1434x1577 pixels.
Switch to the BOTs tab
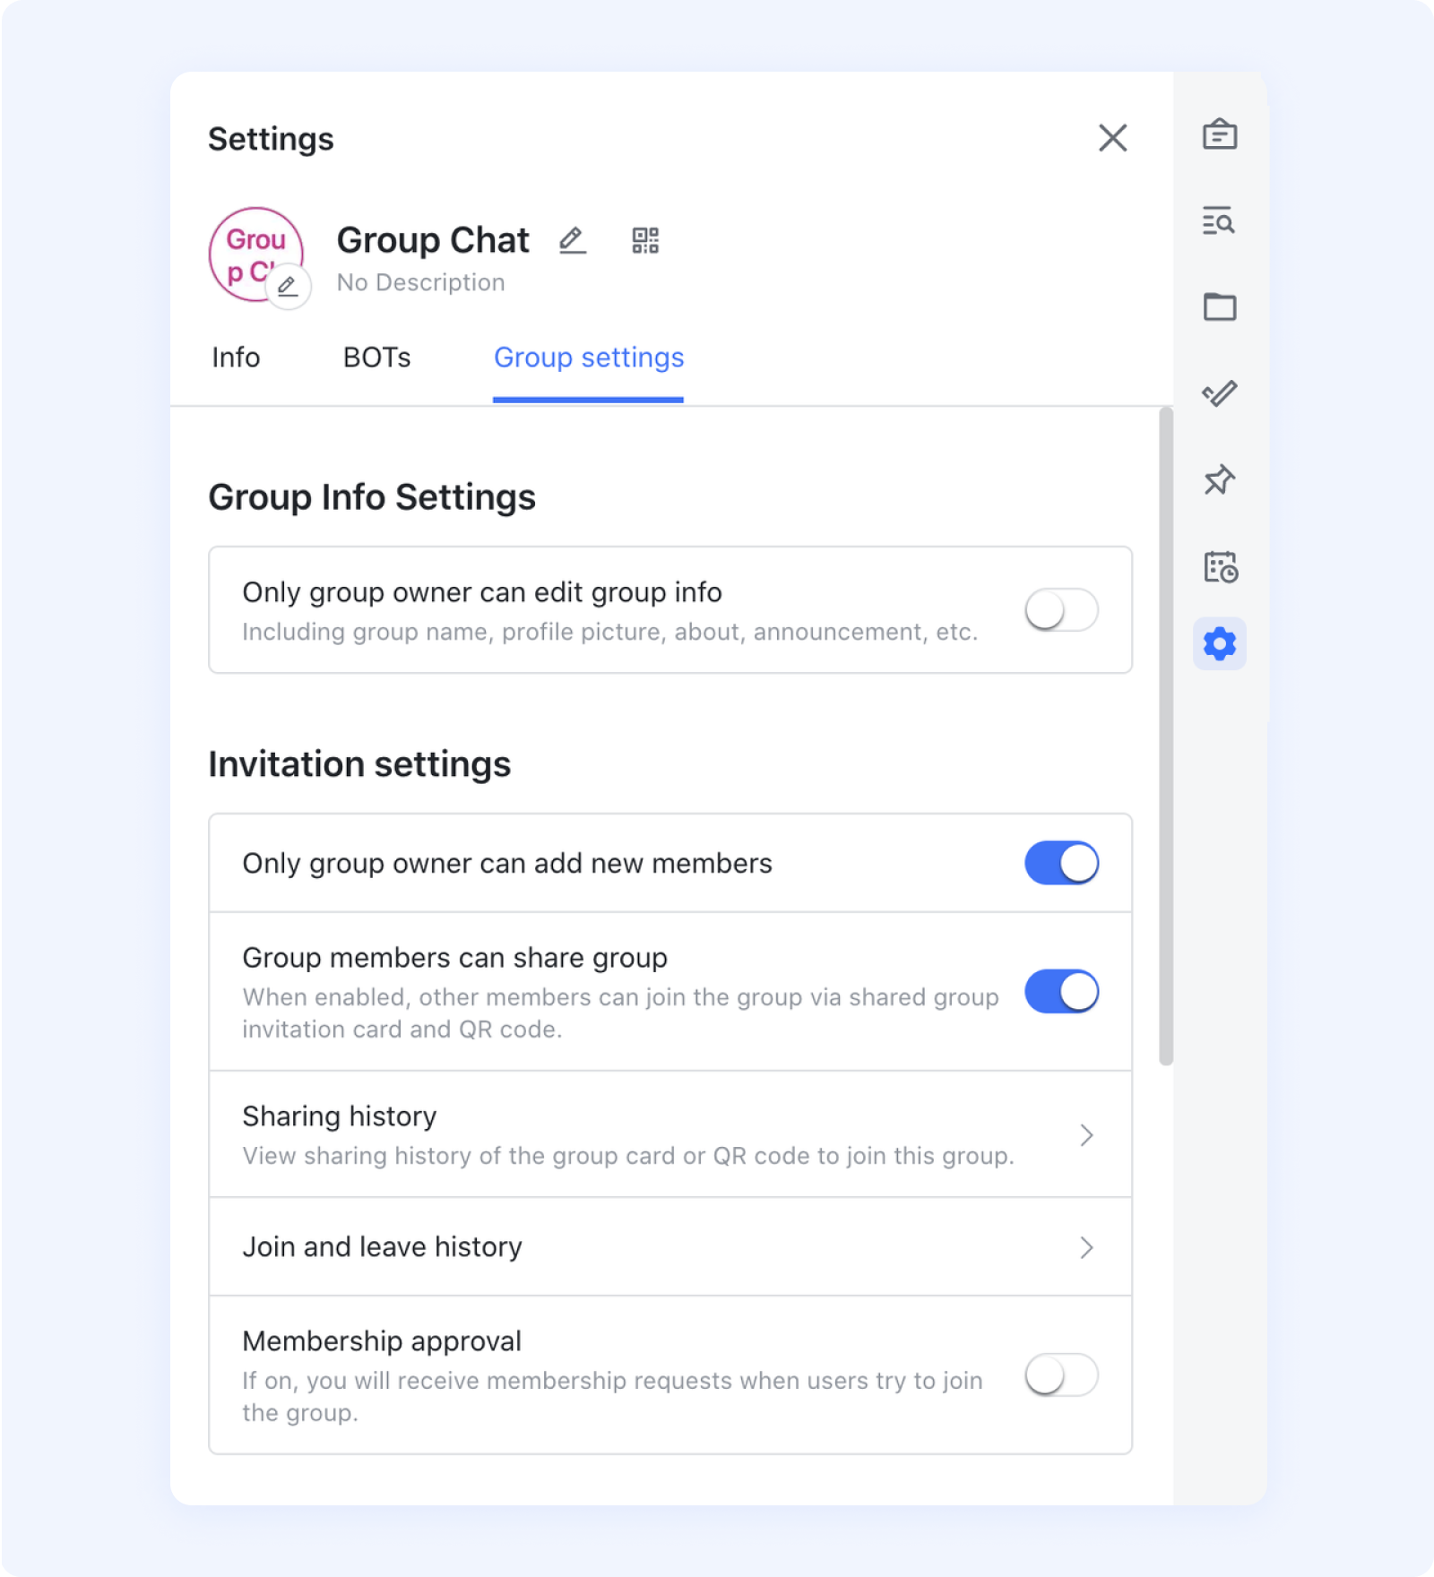click(x=376, y=358)
